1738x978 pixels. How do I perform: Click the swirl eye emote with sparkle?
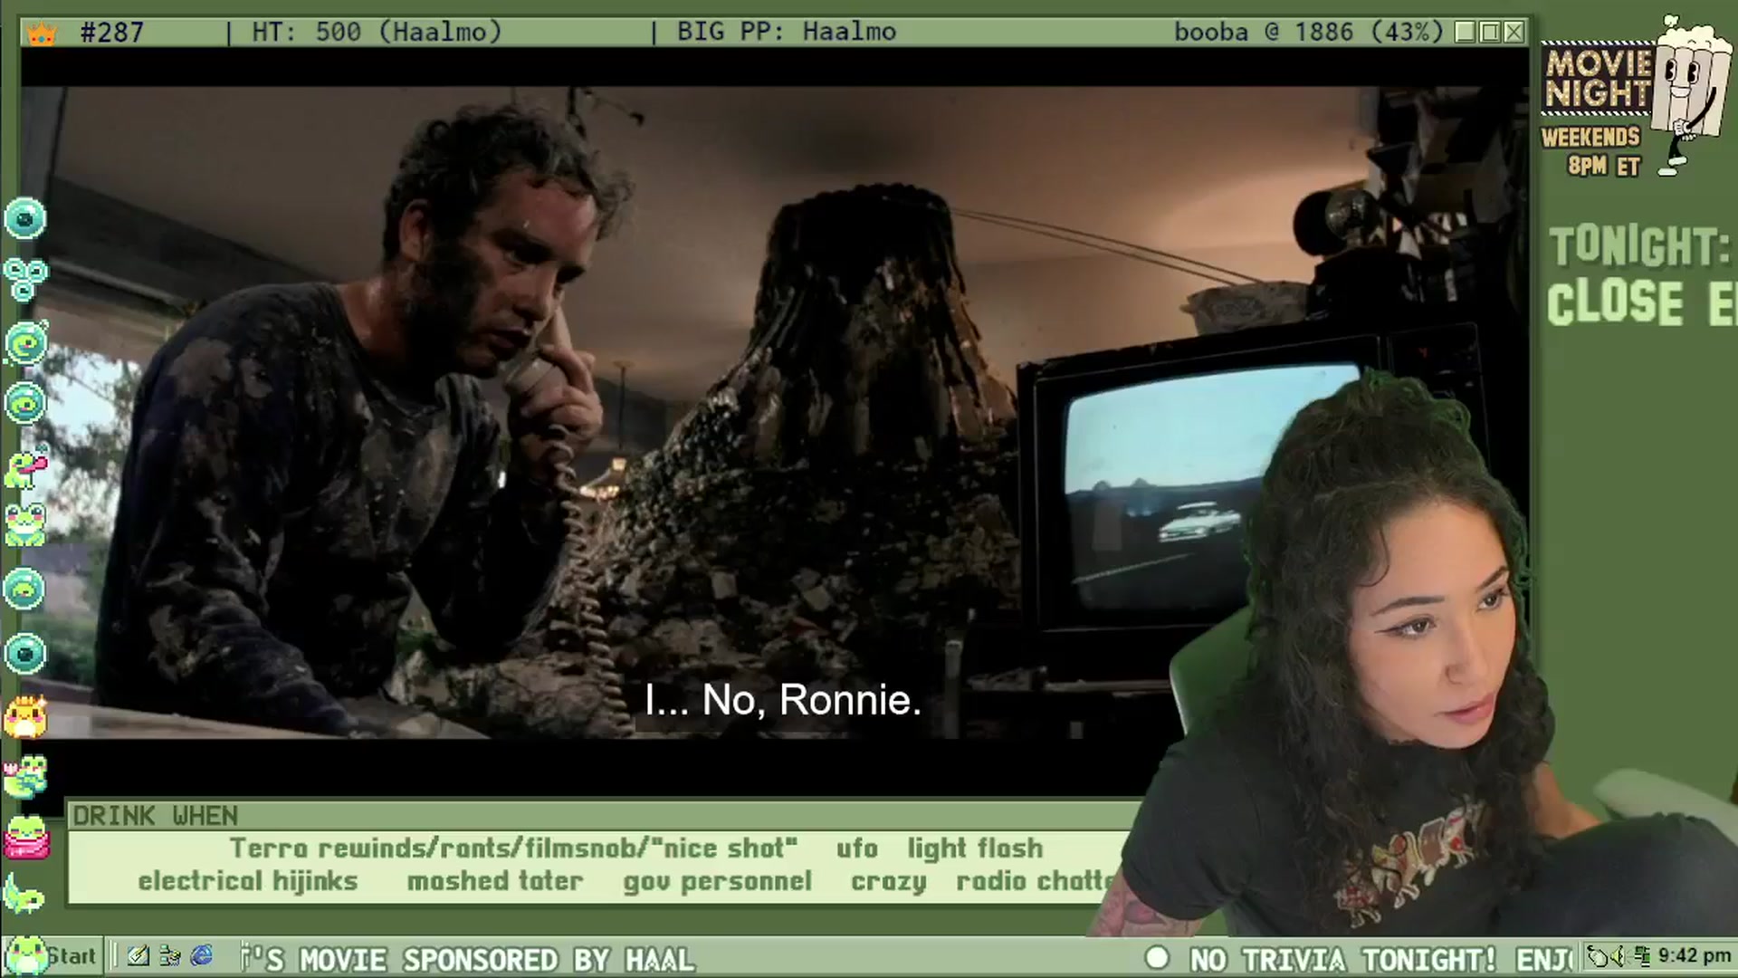point(25,343)
